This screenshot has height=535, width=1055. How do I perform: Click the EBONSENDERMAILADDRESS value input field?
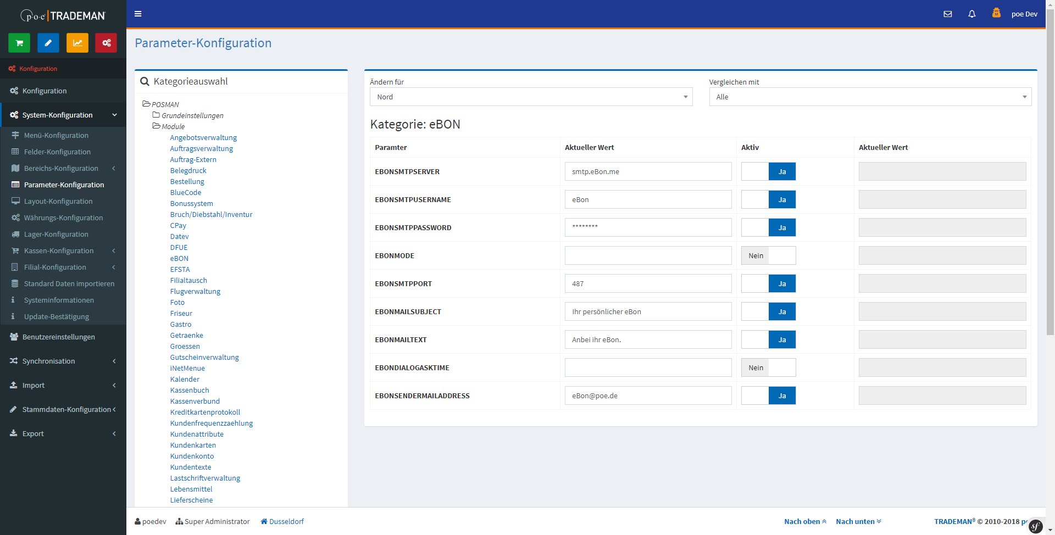tap(648, 395)
